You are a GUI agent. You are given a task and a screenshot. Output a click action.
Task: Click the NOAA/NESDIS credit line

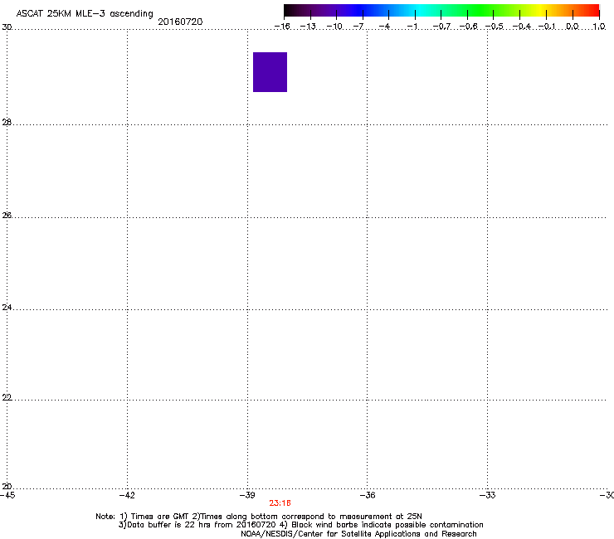pyautogui.click(x=358, y=534)
